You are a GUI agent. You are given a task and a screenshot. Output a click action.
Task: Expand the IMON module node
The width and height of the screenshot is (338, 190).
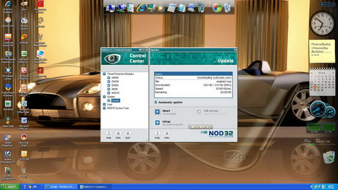tap(109, 89)
